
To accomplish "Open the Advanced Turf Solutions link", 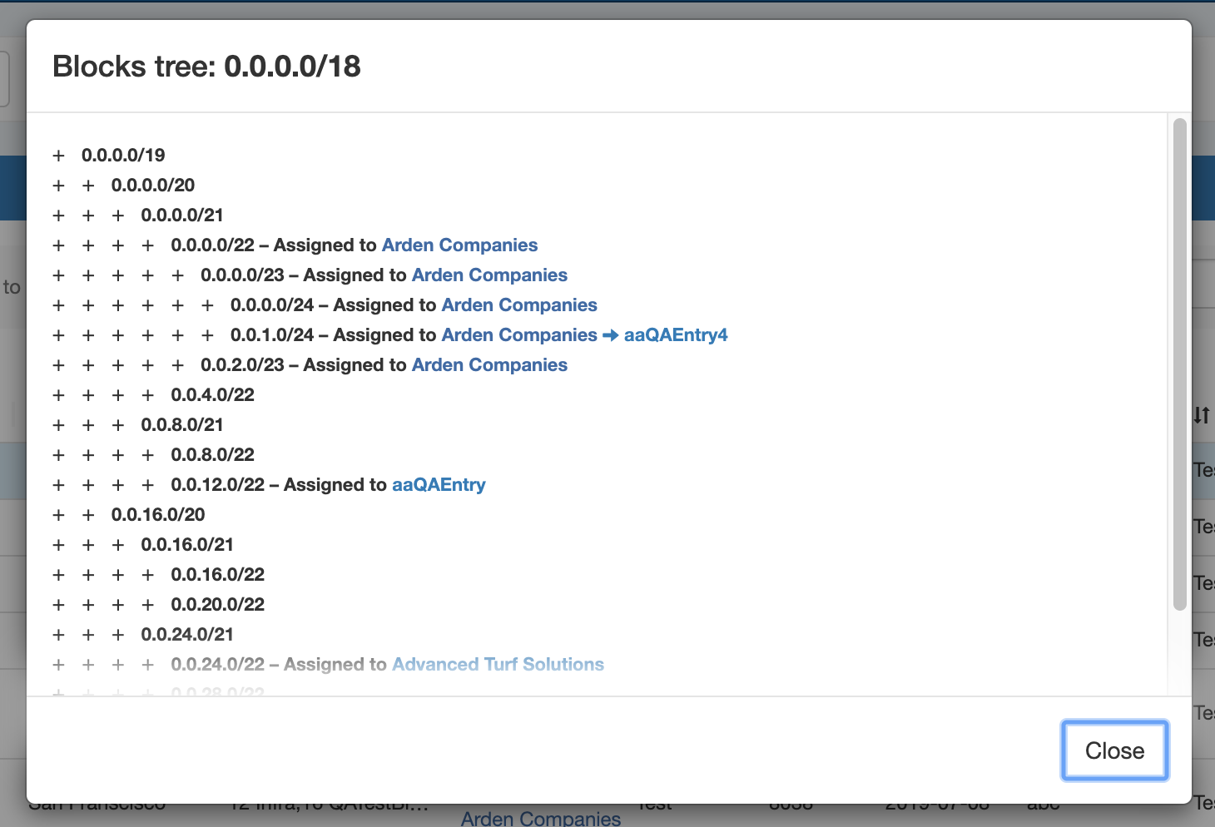I will [x=498, y=665].
